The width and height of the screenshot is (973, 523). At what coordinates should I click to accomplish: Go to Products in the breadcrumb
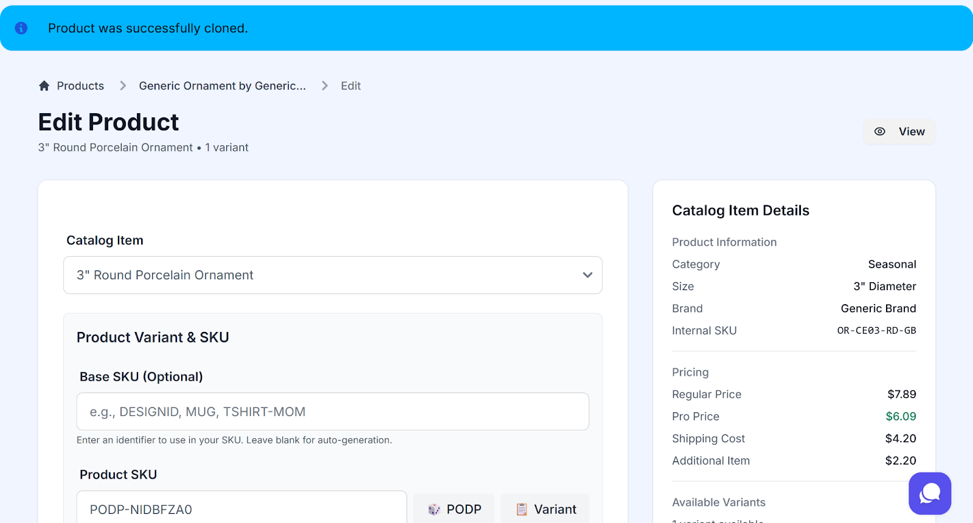point(80,86)
